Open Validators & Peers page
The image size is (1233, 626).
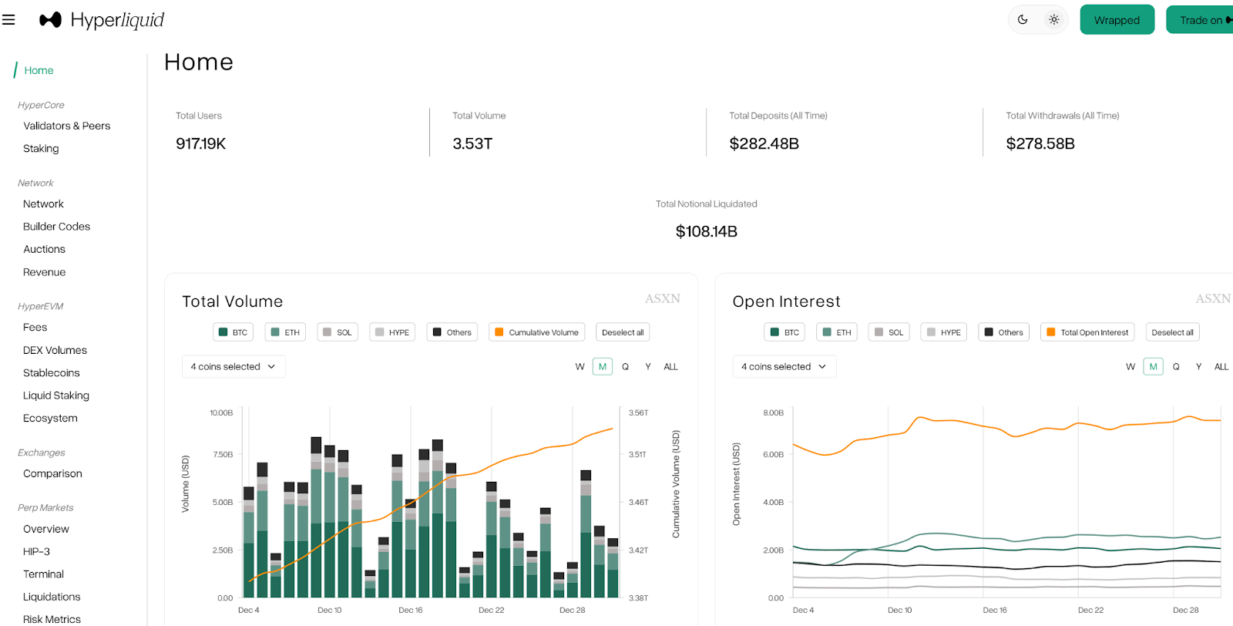point(66,126)
